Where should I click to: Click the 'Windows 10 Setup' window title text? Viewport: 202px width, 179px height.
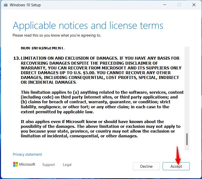point(25,5)
